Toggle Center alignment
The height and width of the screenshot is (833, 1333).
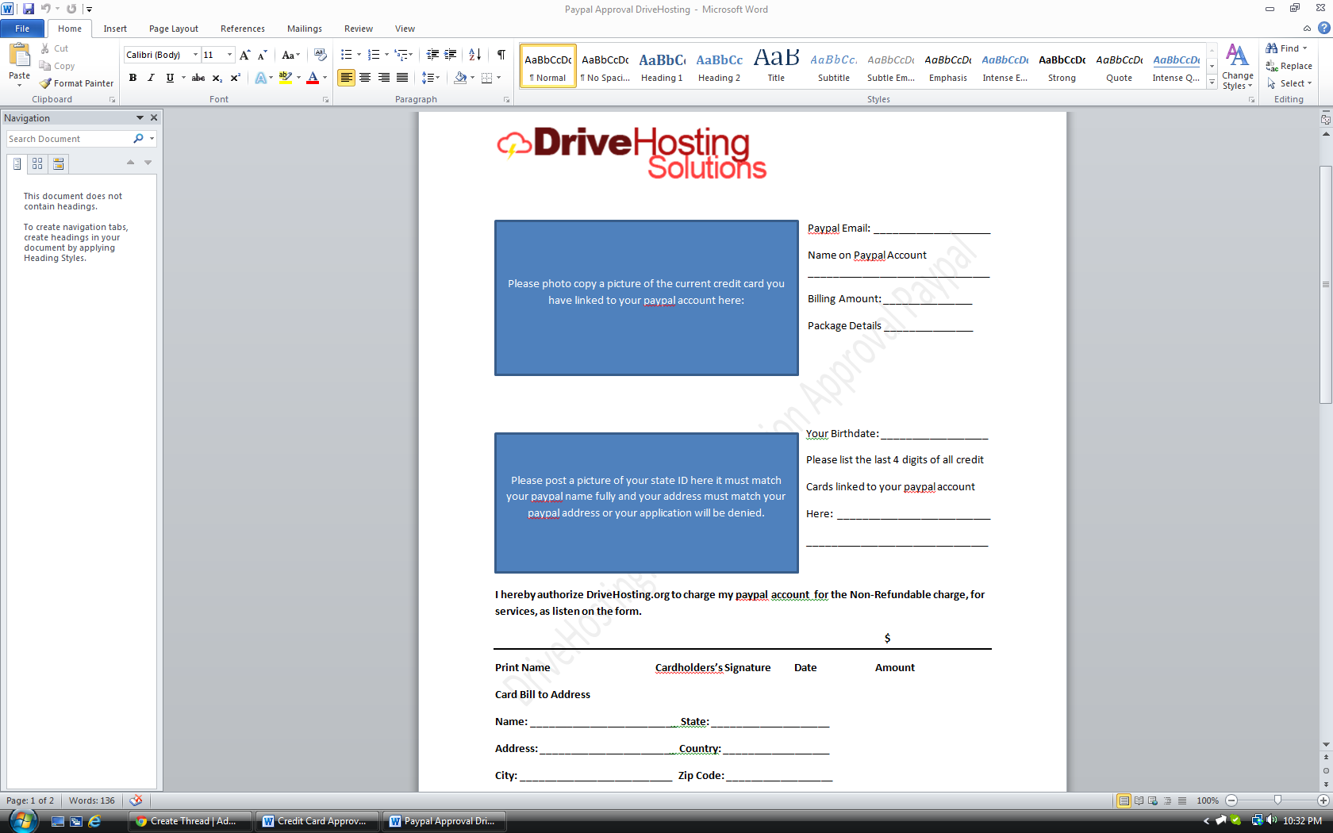pos(365,78)
